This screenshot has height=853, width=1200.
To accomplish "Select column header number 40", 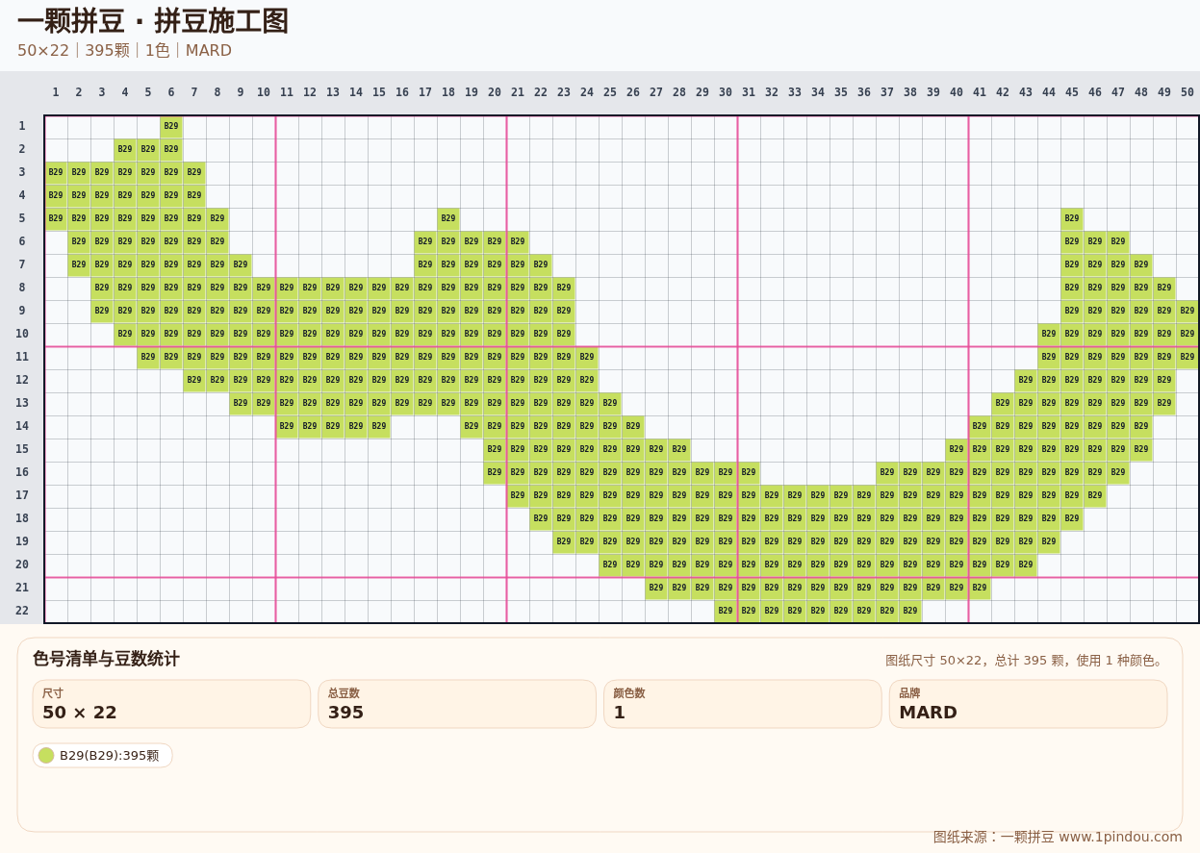I will tap(957, 92).
